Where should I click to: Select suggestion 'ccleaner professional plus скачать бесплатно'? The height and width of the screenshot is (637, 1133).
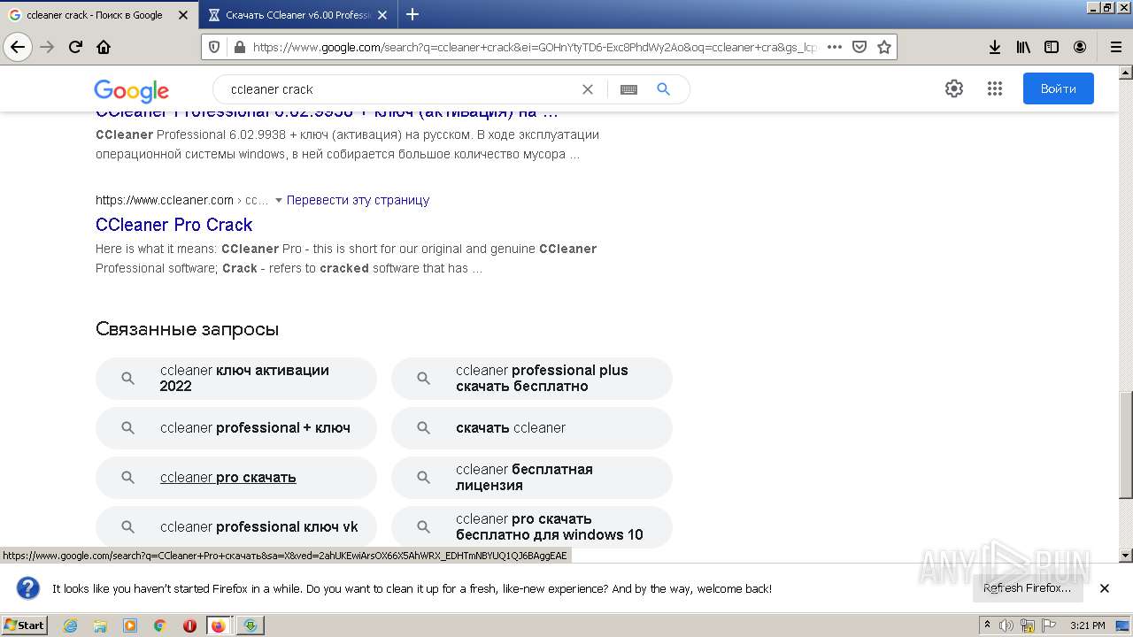pos(532,378)
